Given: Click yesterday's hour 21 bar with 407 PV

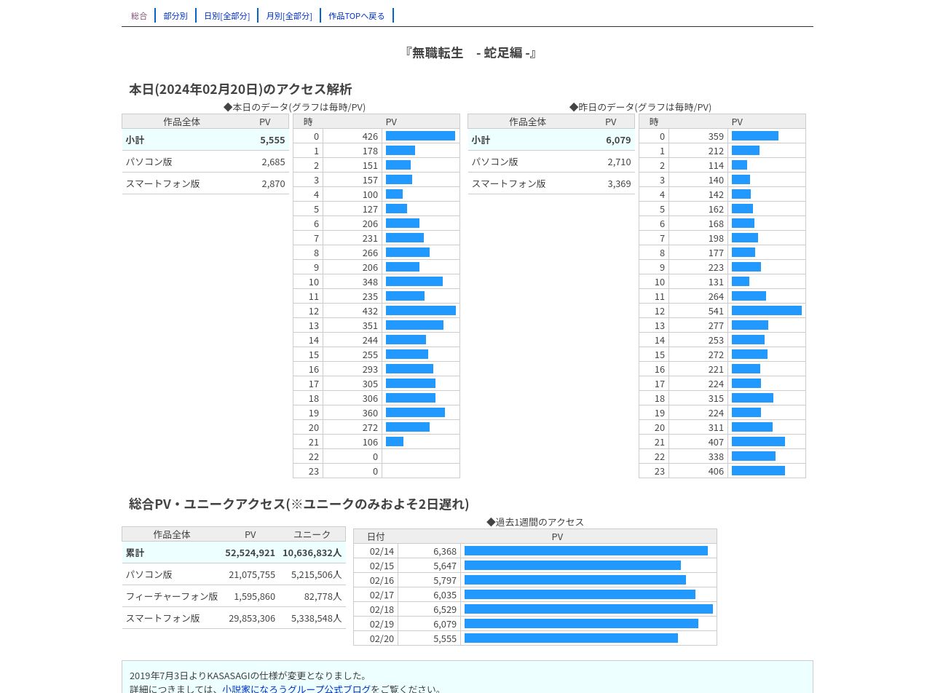Looking at the screenshot, I should click(758, 442).
